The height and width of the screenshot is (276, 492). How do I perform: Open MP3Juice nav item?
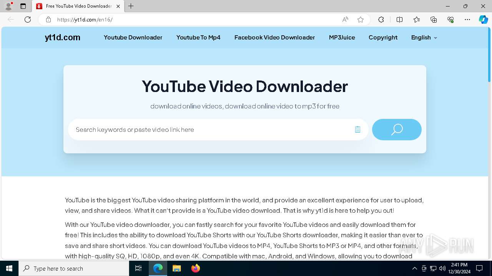(342, 38)
